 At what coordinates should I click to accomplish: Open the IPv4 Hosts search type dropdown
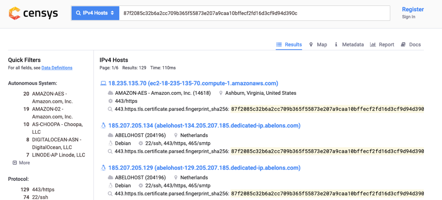tap(95, 13)
